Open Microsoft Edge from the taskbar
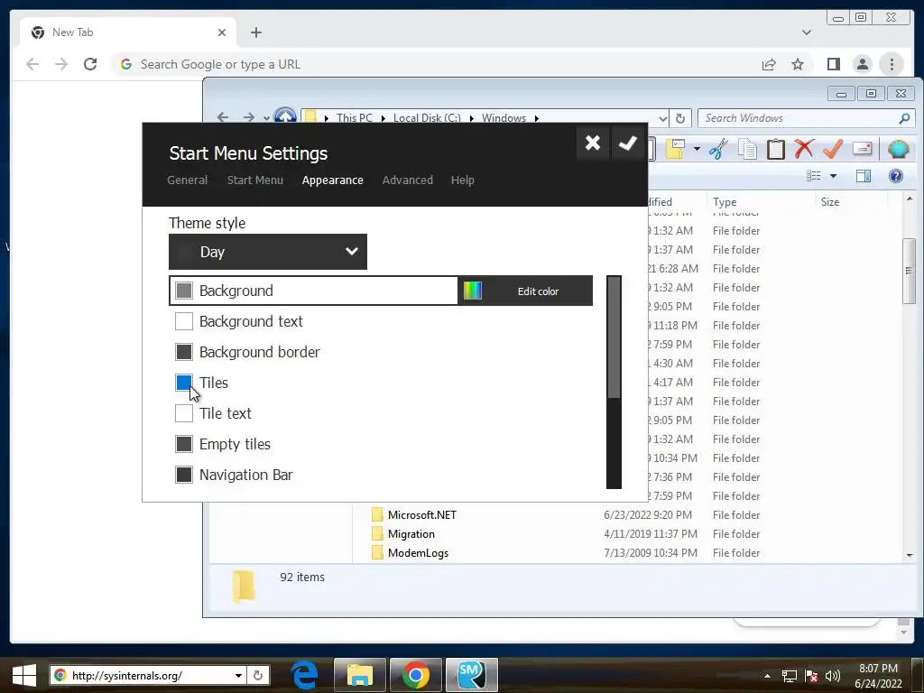Viewport: 924px width, 693px height. tap(305, 675)
